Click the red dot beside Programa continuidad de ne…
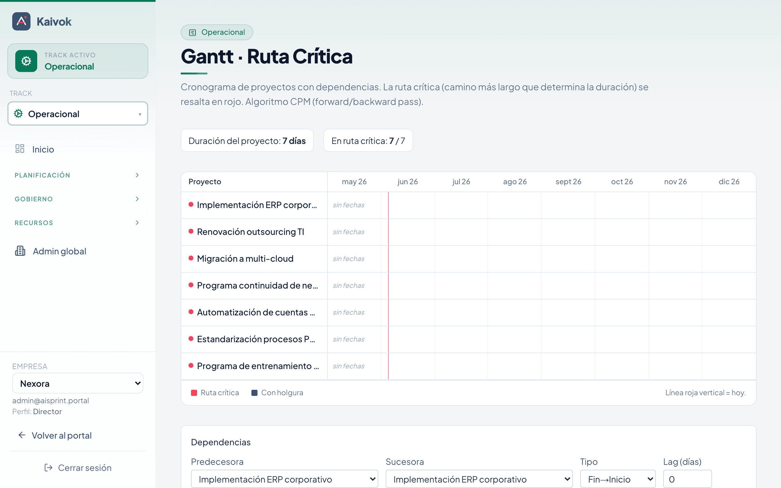Viewport: 781px width, 488px height. (191, 285)
